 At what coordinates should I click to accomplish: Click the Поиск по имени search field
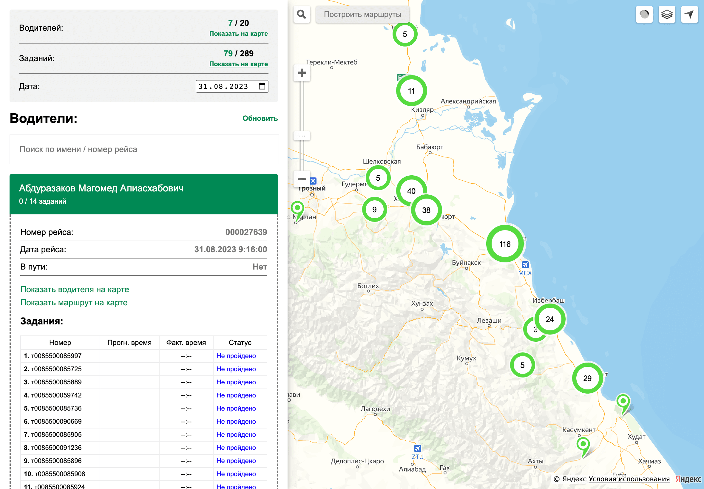coord(143,149)
